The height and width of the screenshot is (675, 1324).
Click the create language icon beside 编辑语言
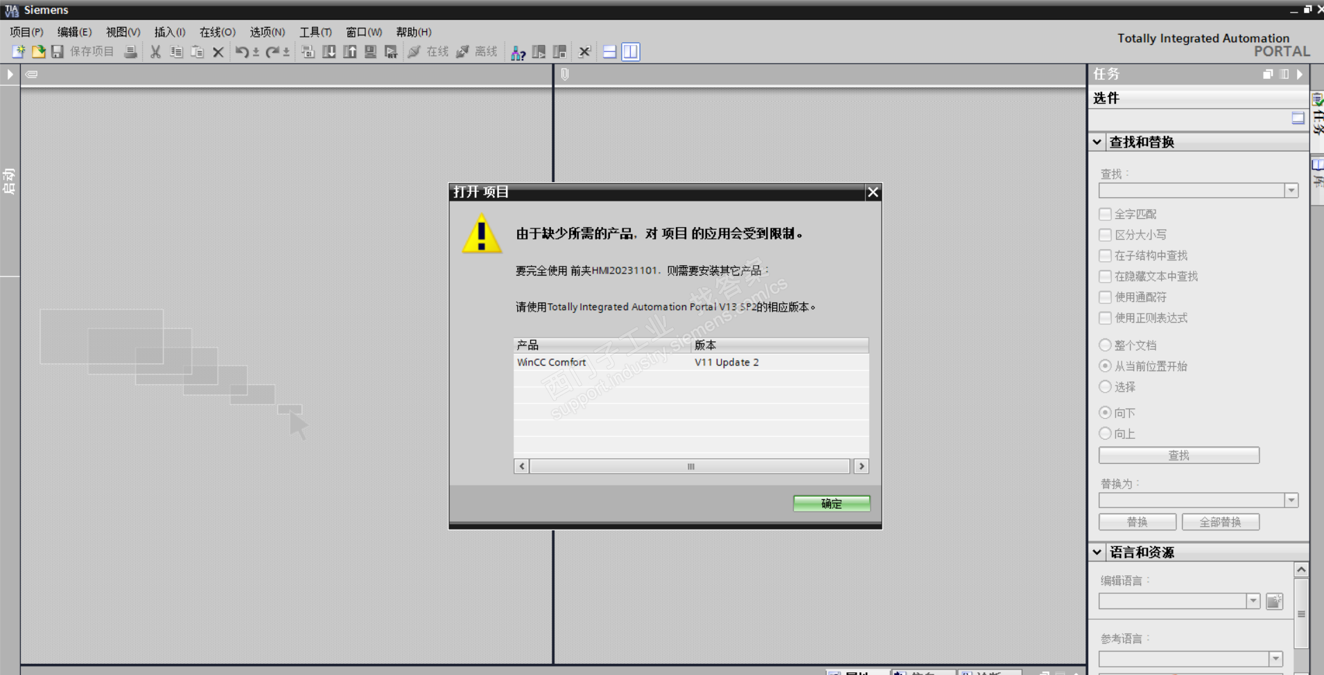(1274, 602)
